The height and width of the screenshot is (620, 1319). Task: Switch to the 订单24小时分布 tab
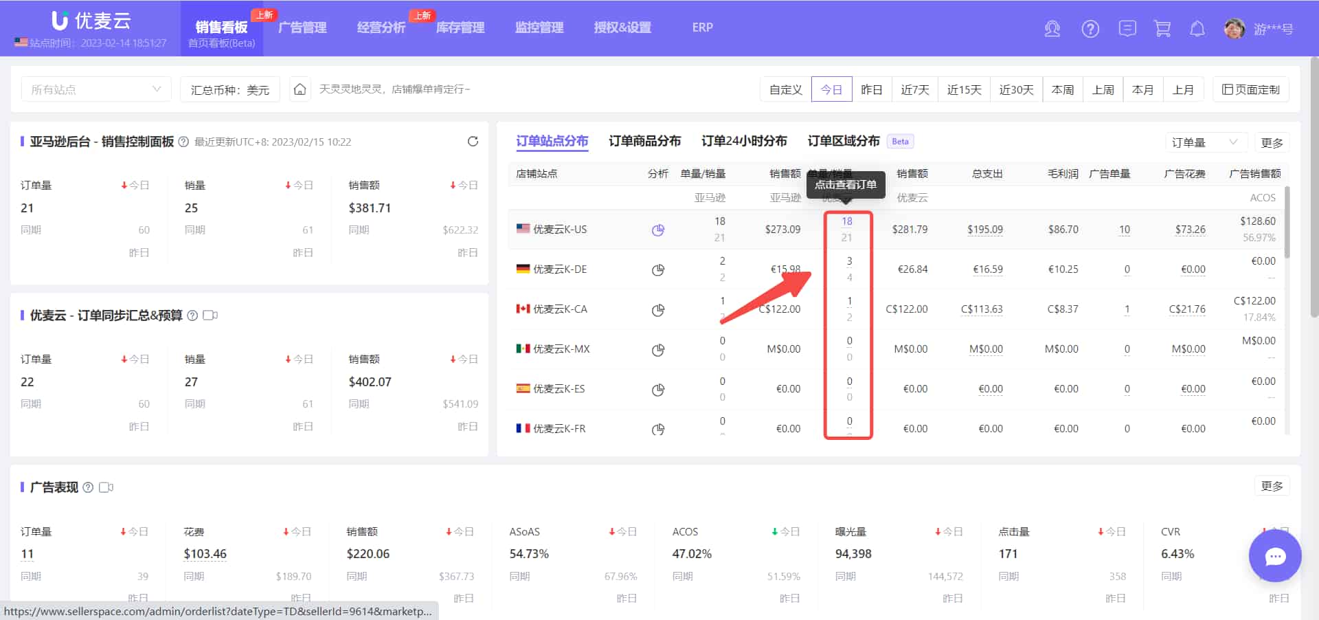tap(744, 141)
